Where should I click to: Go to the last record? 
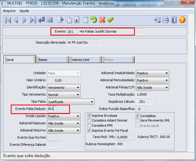pyautogui.click(x=33, y=20)
